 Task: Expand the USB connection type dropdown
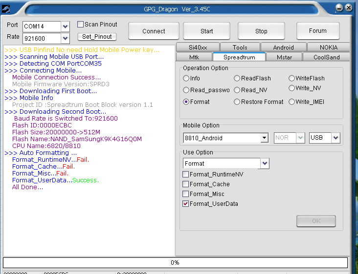pyautogui.click(x=336, y=138)
